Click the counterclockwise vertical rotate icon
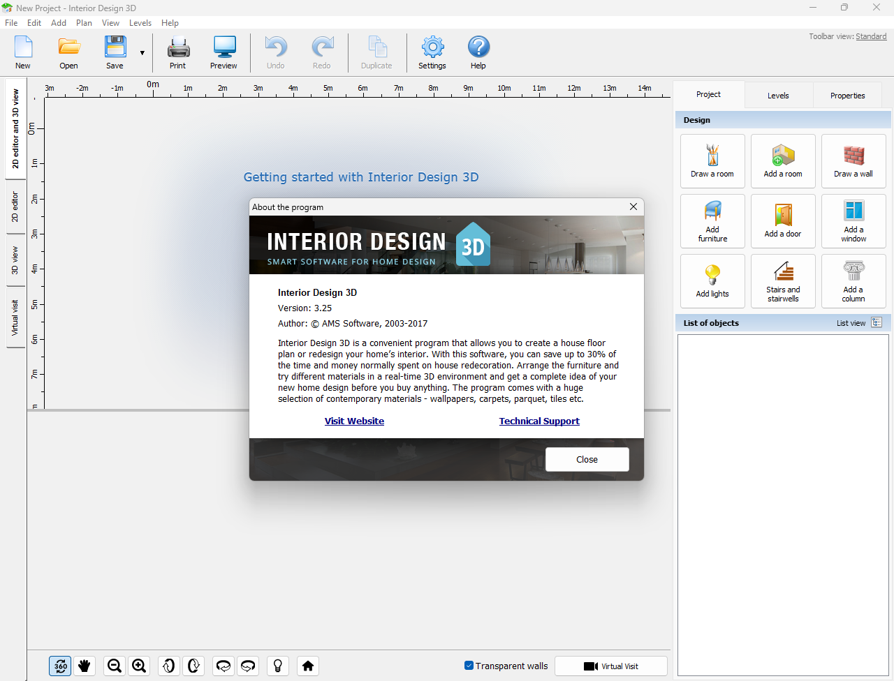 tap(168, 666)
